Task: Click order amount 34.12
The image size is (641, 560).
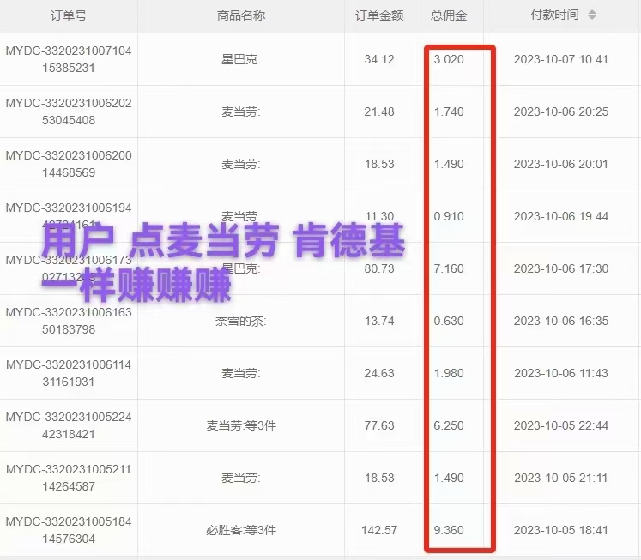Action: click(379, 59)
